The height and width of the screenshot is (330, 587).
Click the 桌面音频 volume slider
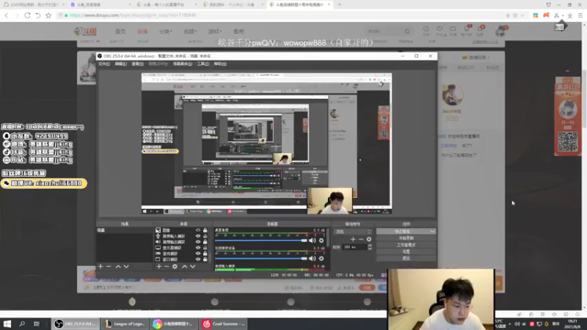(261, 241)
